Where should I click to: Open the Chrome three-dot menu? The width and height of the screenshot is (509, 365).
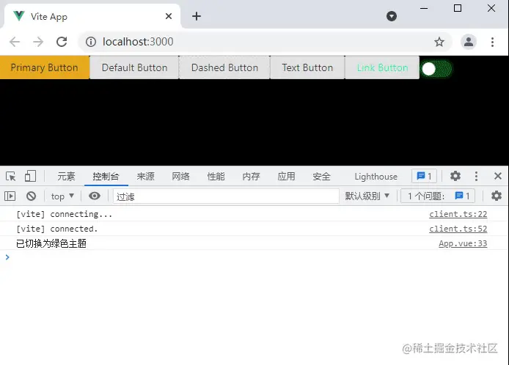[x=492, y=42]
